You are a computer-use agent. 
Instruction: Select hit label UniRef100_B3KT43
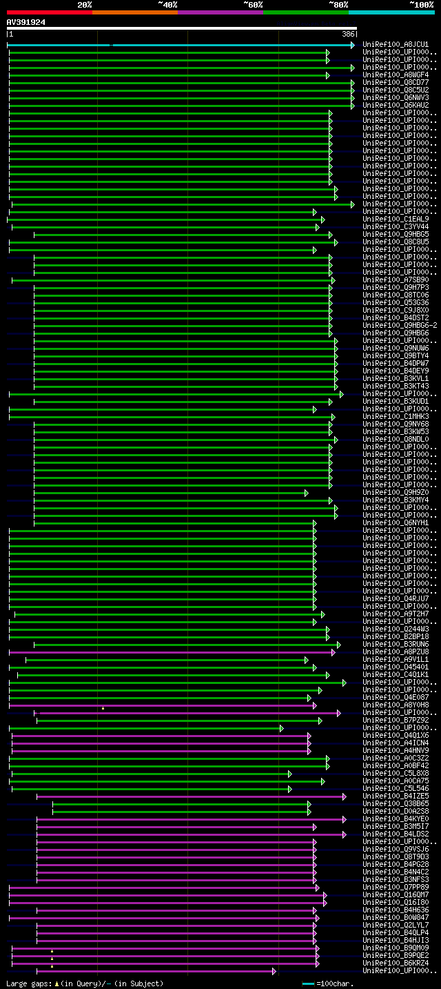click(396, 386)
